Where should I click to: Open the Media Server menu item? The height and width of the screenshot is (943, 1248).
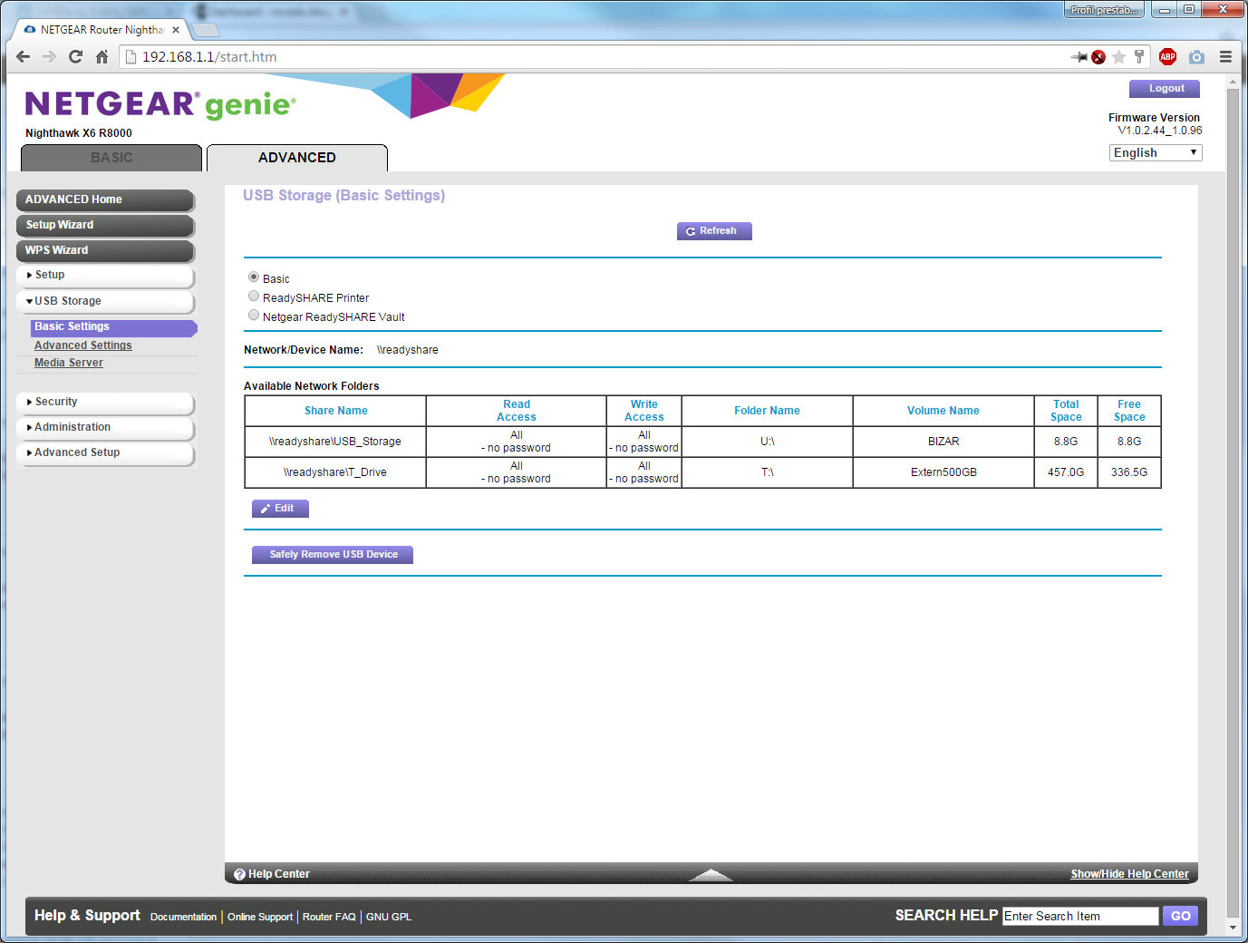pos(69,363)
